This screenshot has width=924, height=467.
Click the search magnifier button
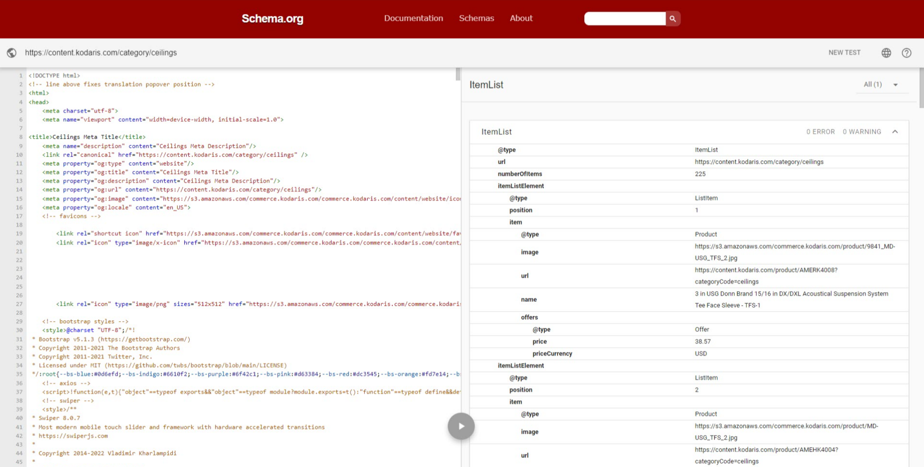[673, 19]
